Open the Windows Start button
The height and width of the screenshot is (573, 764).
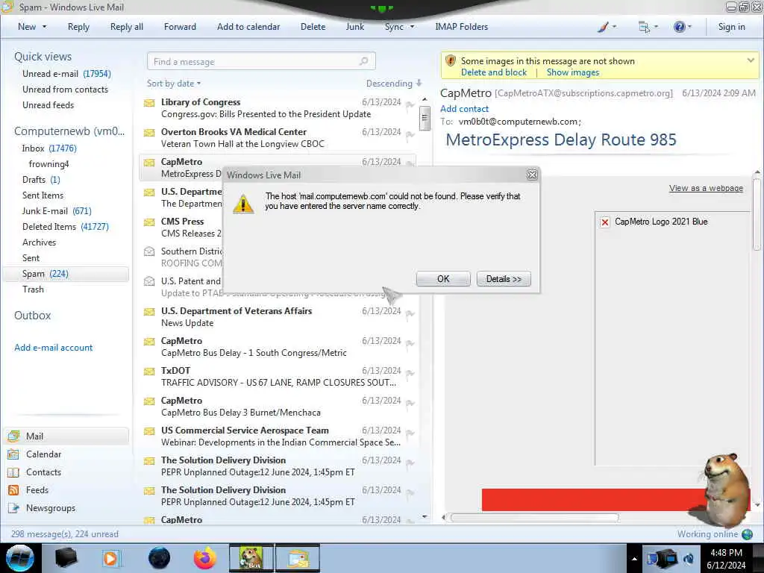19,558
